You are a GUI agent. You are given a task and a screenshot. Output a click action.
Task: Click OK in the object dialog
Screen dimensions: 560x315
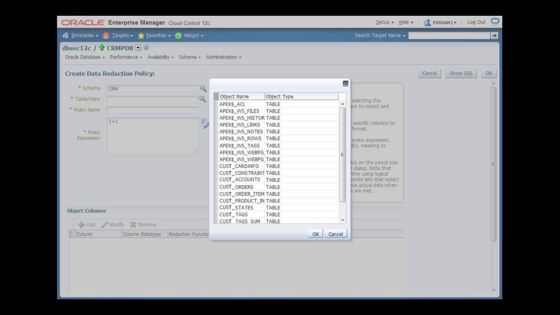(x=315, y=234)
